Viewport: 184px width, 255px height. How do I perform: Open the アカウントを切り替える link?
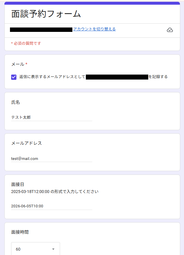click(94, 29)
